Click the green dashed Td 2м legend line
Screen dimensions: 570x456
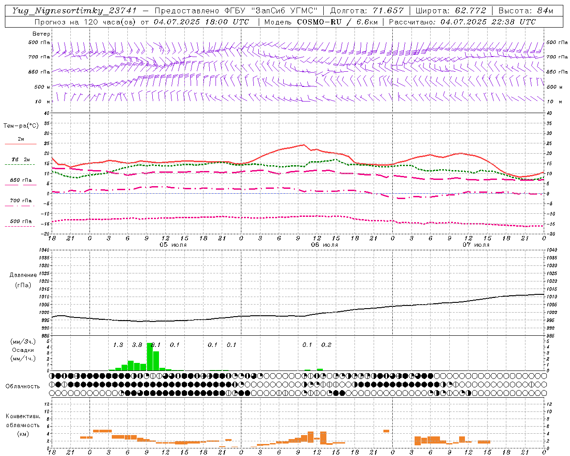[x=20, y=165]
